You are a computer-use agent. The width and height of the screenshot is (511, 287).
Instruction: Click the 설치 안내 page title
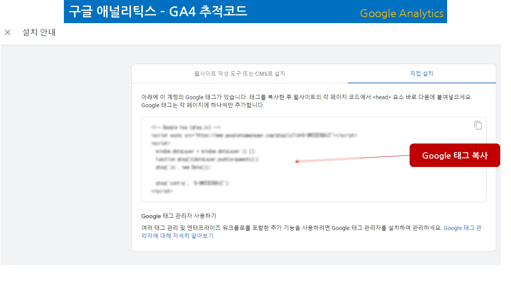tap(39, 32)
